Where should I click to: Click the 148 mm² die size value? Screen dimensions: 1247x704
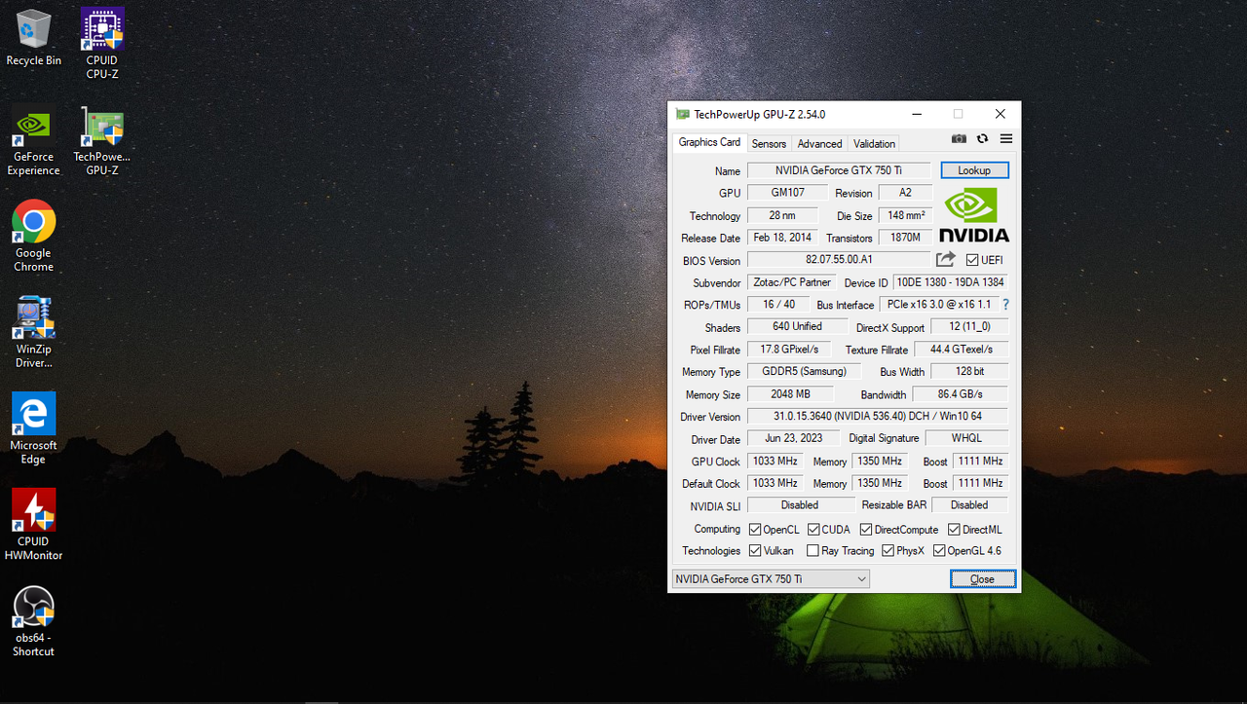tap(905, 215)
